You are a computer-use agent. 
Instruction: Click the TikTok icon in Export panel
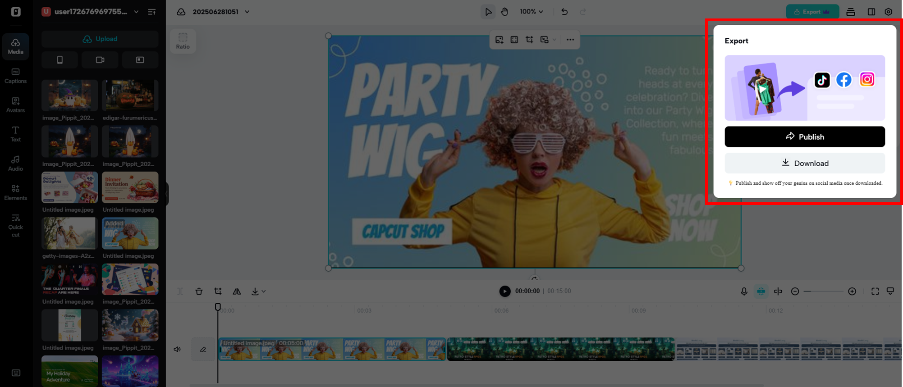[x=822, y=80]
